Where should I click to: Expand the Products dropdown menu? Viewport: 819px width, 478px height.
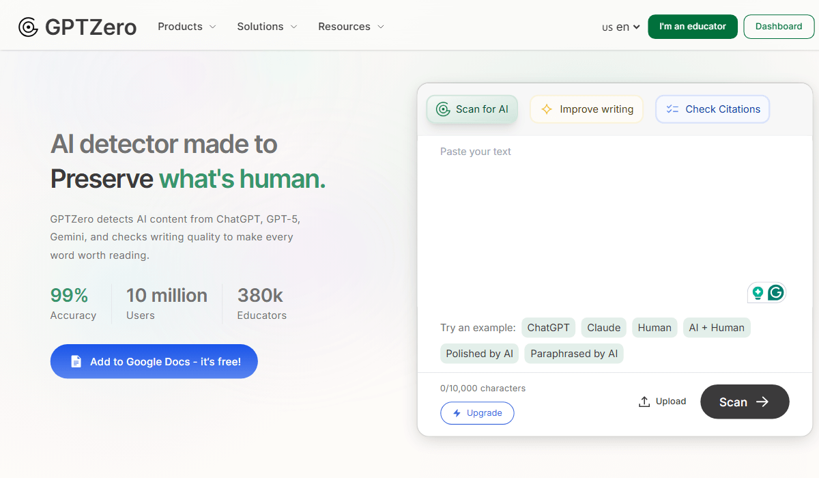coord(186,27)
